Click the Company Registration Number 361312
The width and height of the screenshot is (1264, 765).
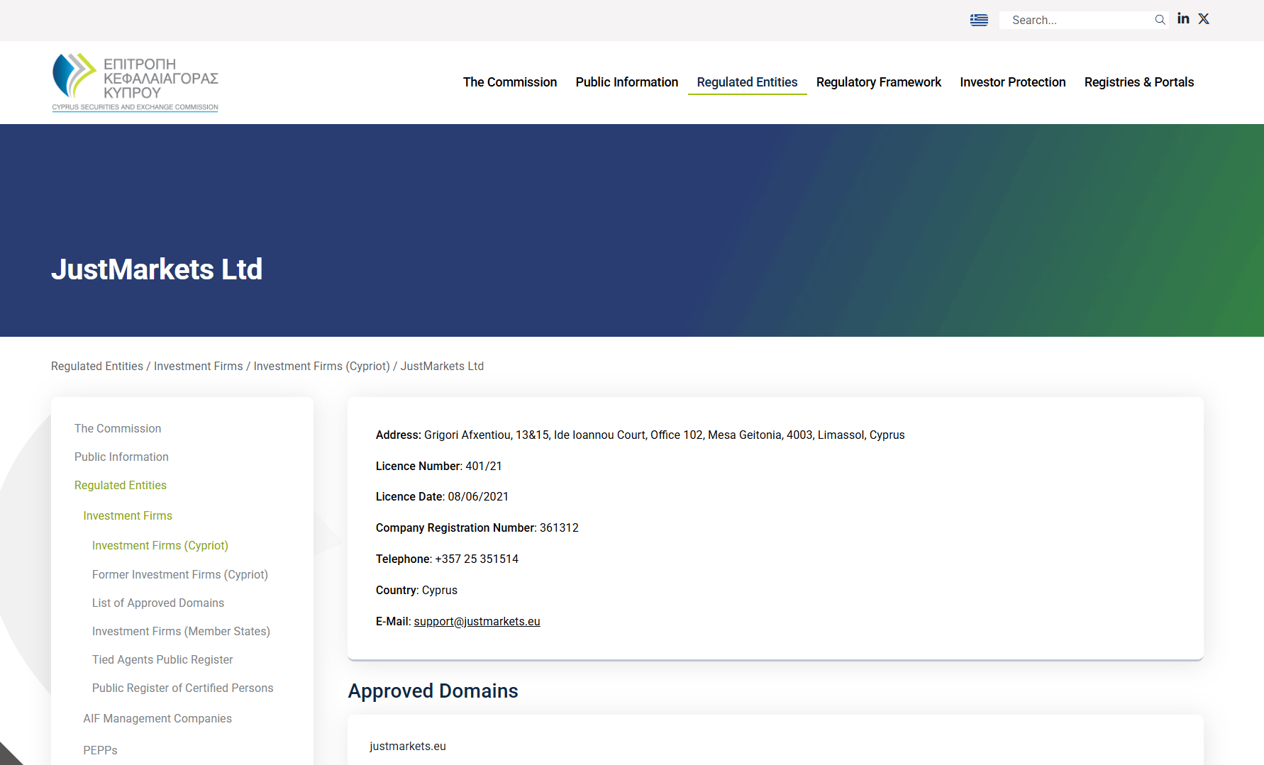coord(559,527)
